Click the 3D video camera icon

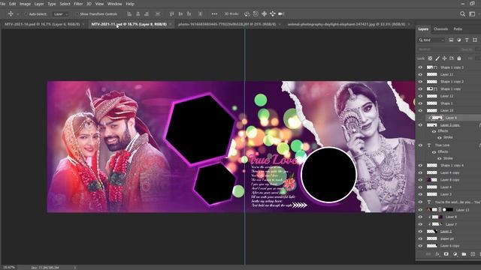(281, 13)
